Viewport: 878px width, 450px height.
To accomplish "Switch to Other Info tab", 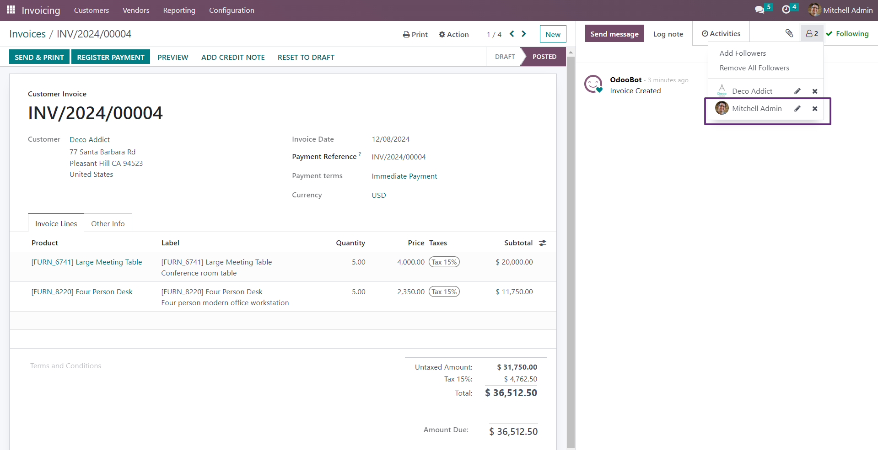I will [108, 223].
